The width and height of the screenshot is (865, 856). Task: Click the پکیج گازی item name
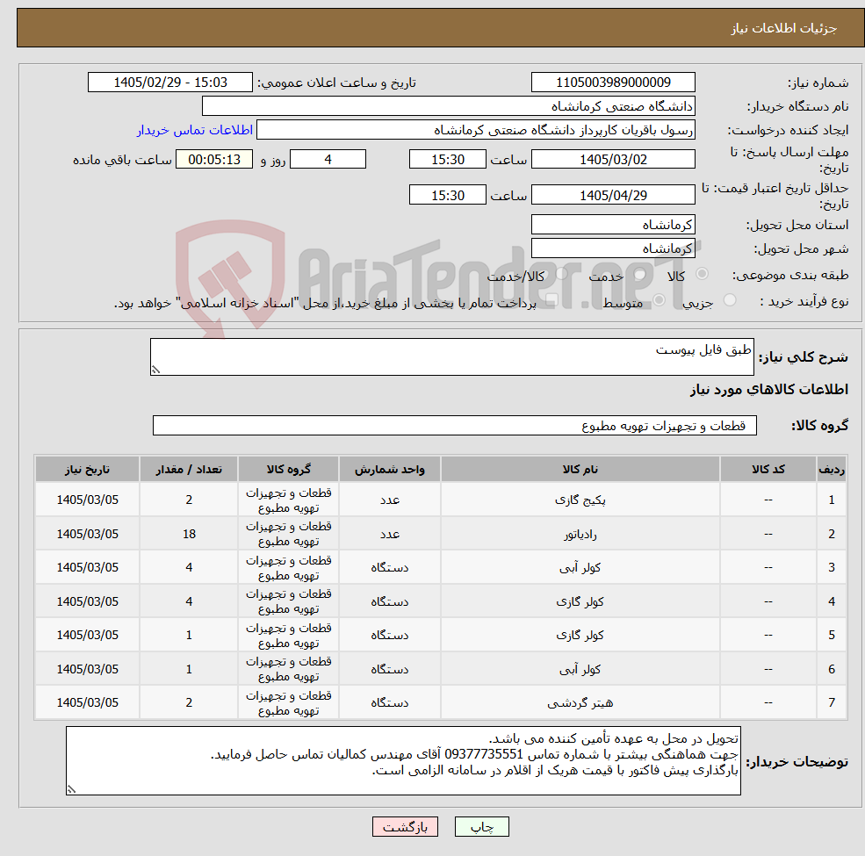coord(580,500)
